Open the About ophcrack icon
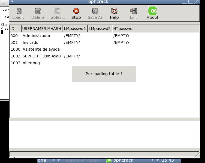The width and height of the screenshot is (205, 163). 153,11
